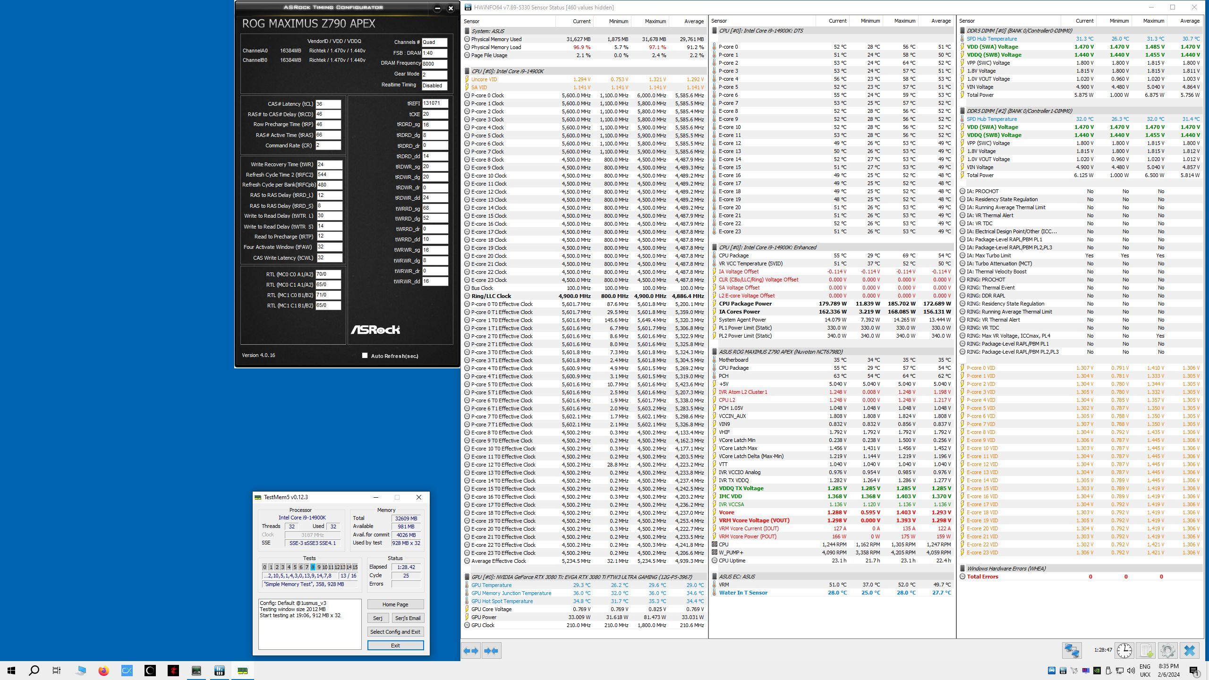Image resolution: width=1209 pixels, height=680 pixels.
Task: Click the volume speaker tray icon
Action: click(x=1131, y=671)
